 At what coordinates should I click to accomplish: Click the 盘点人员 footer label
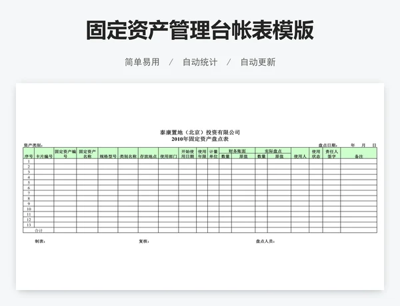click(x=265, y=241)
